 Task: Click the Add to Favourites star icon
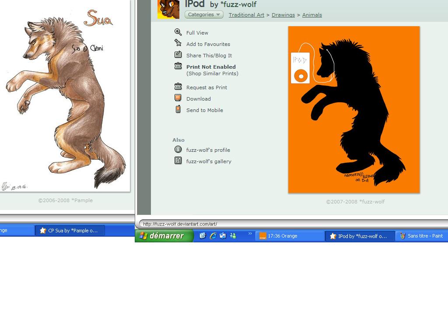tap(178, 43)
